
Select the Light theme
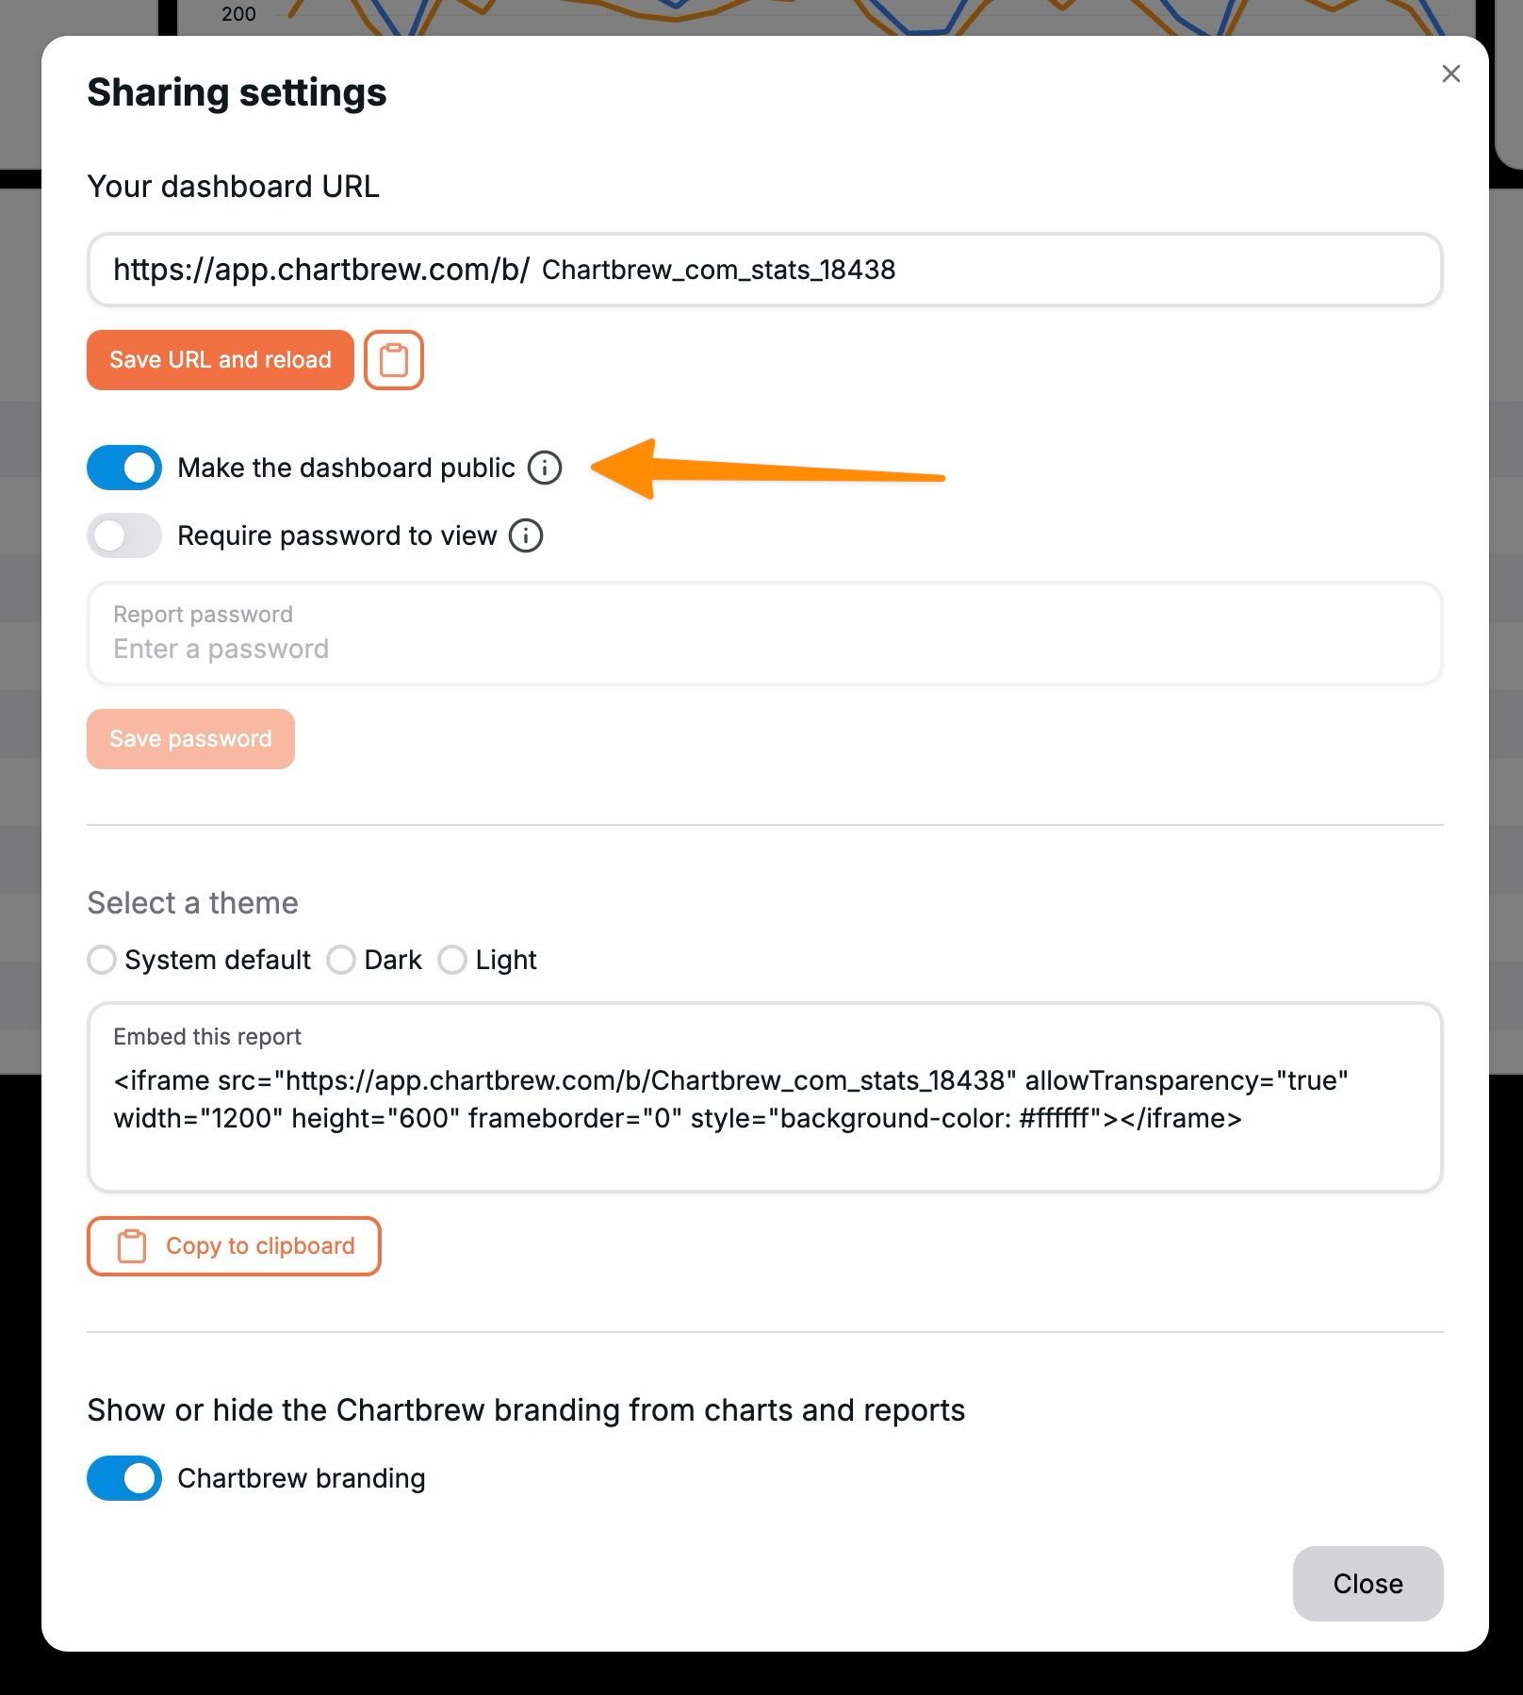click(x=453, y=960)
